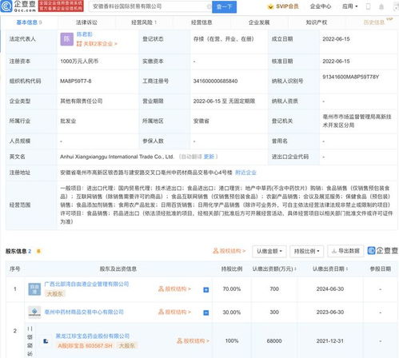Click English name Anhui Xiangxianggu text
Screen dimensions: 399x358
tap(117, 157)
